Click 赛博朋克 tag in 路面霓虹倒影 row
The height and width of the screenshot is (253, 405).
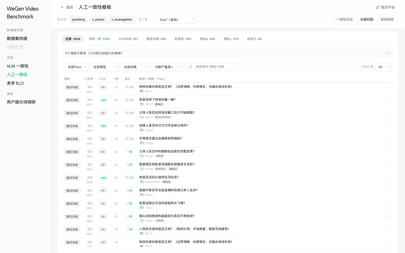[x=160, y=169]
